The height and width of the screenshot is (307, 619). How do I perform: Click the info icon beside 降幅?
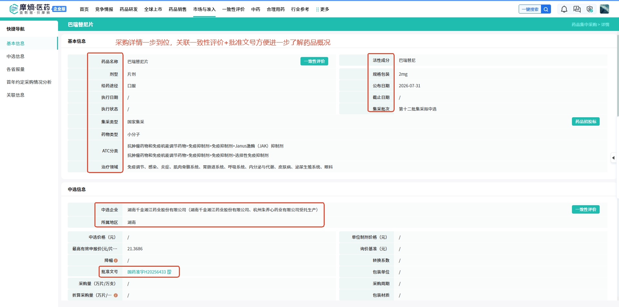click(116, 261)
